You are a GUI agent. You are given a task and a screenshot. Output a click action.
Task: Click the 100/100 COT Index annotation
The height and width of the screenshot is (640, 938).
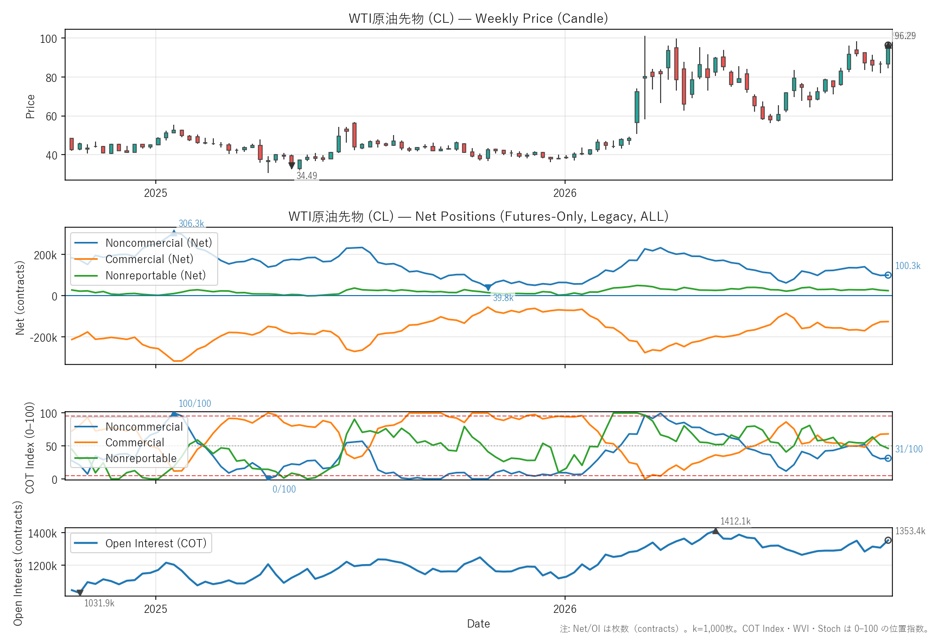coord(195,404)
